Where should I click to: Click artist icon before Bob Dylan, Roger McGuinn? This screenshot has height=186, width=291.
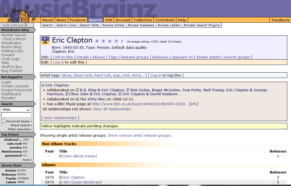coord(128,90)
